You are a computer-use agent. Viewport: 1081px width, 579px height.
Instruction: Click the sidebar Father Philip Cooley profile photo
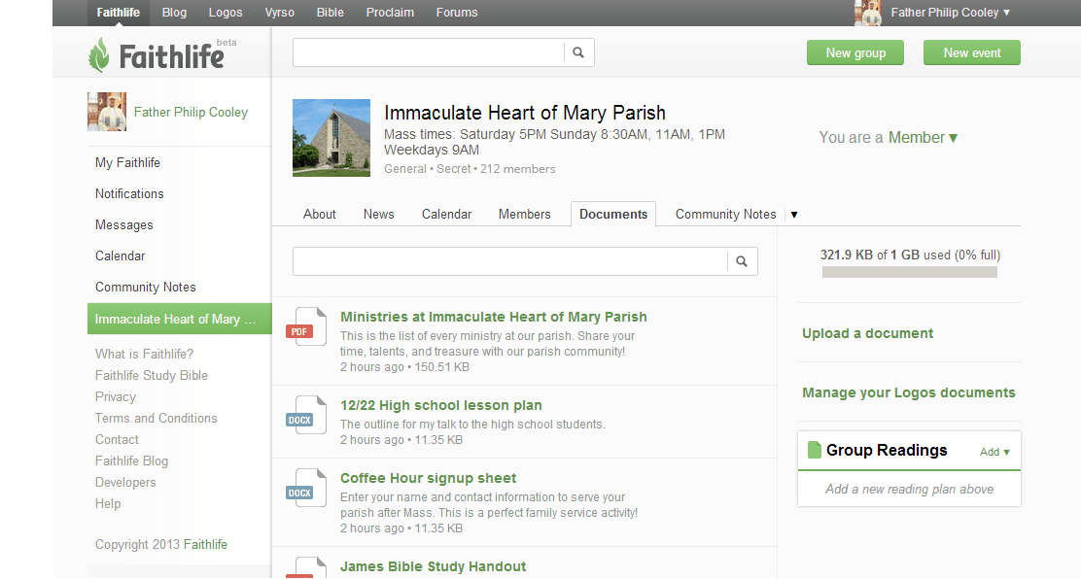click(x=107, y=112)
